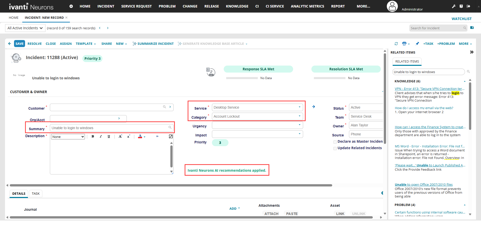Image resolution: width=481 pixels, height=228 pixels.
Task: Open the font color picker
Action: coord(145,137)
